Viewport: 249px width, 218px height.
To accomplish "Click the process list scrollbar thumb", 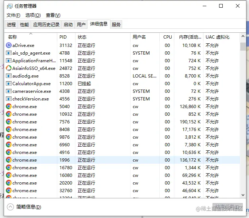I will (x=243, y=47).
